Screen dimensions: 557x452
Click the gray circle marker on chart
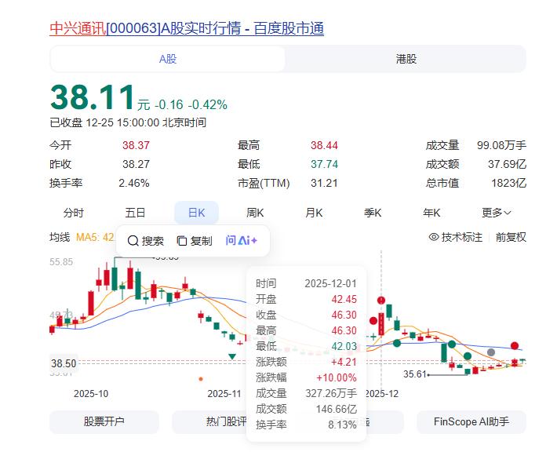(491, 353)
